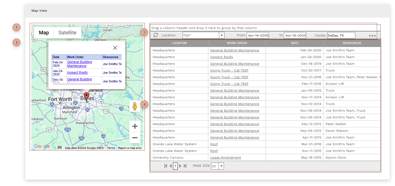Open the Location filter dropdown
Viewport: 395px width, 186px height.
pyautogui.click(x=221, y=35)
